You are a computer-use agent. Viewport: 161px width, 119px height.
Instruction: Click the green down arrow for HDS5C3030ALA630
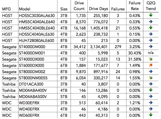[x=151, y=15]
